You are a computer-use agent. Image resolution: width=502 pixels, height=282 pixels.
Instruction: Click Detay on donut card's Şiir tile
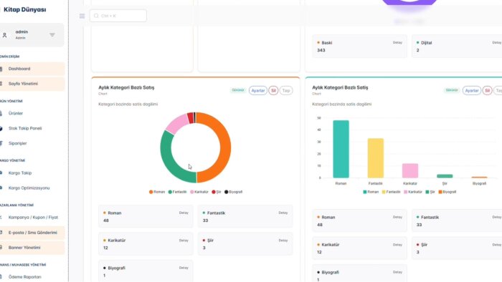tap(283, 240)
